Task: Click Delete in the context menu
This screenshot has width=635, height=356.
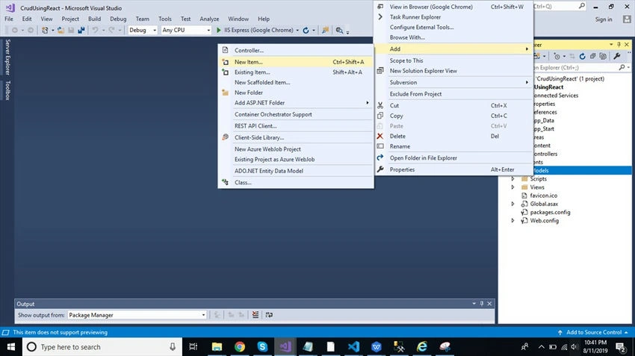Action: point(453,137)
